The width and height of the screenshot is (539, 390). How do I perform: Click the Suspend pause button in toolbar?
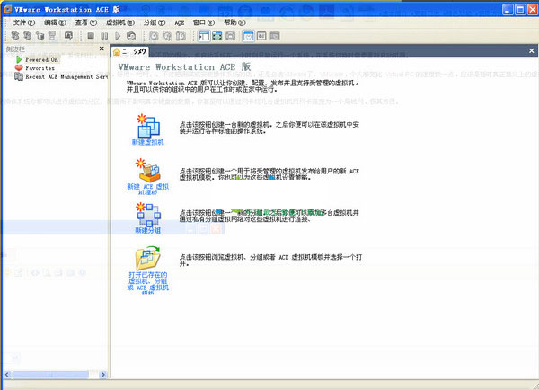click(x=104, y=36)
